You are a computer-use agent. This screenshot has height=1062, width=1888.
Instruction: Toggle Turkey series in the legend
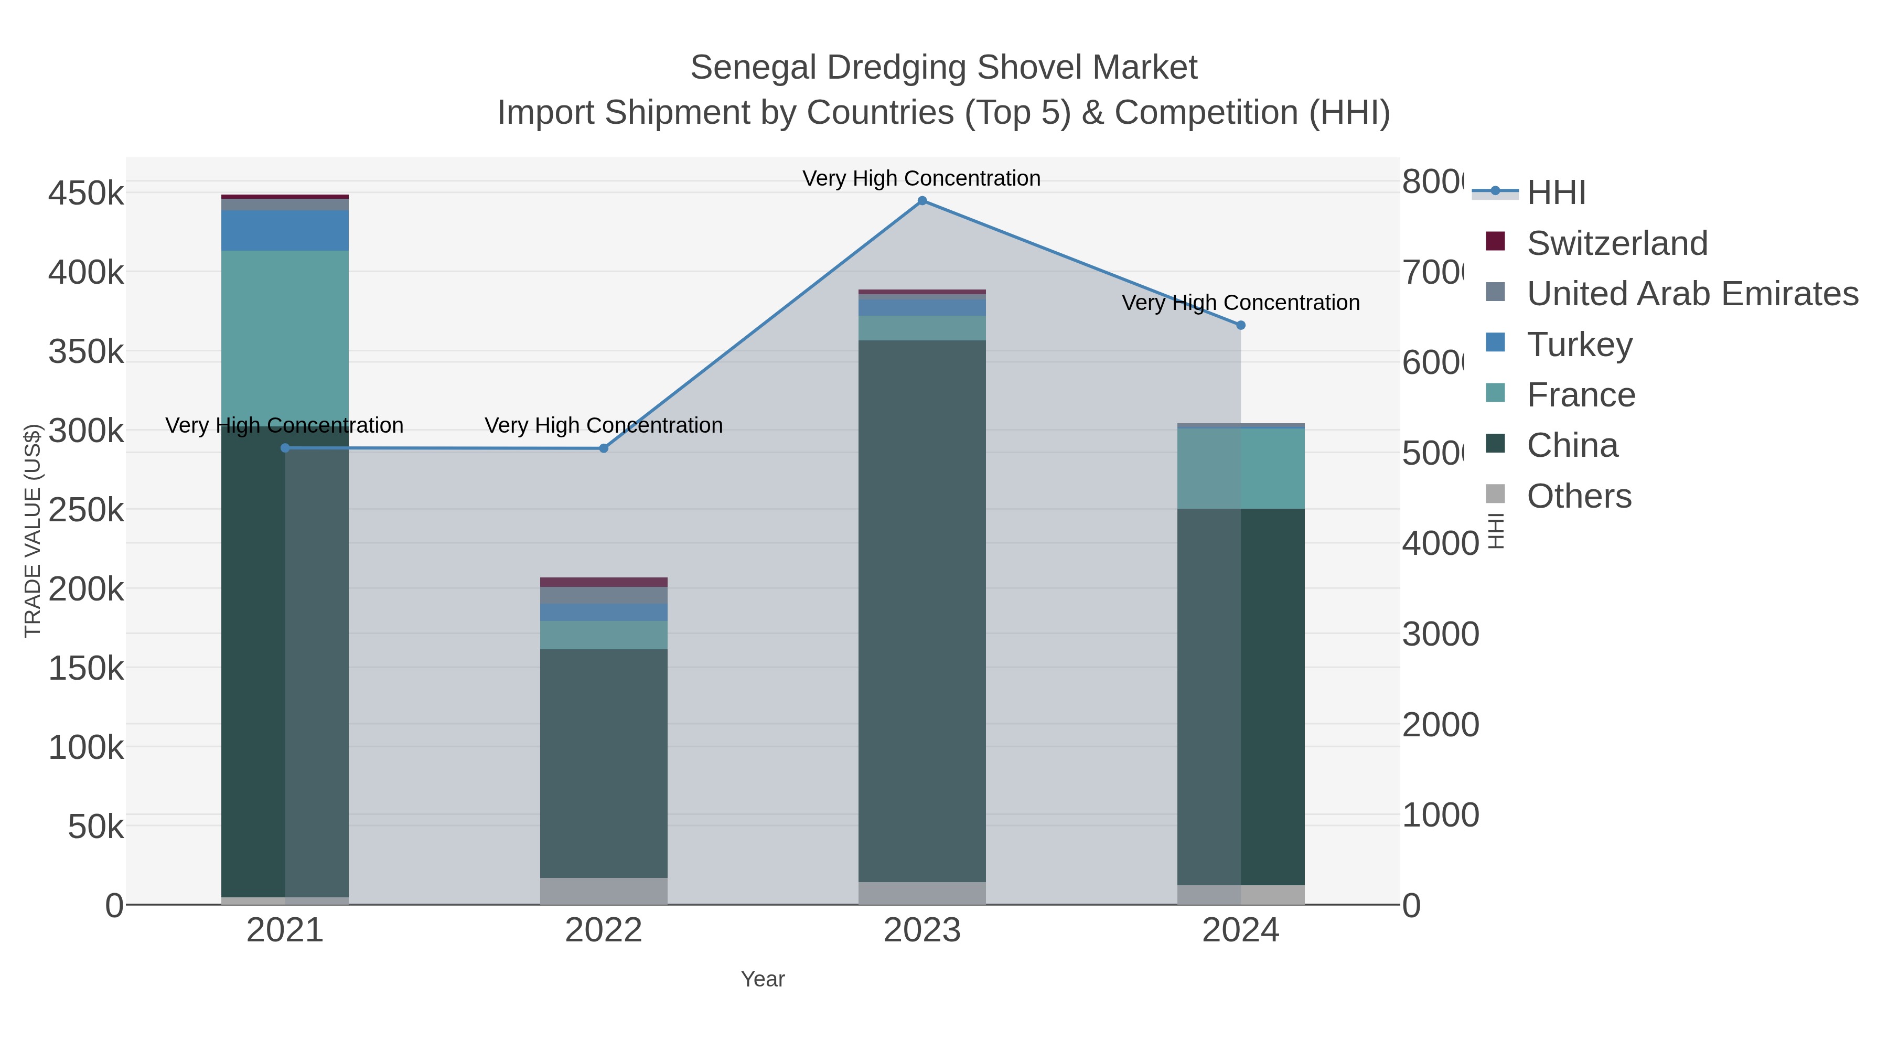[1559, 344]
